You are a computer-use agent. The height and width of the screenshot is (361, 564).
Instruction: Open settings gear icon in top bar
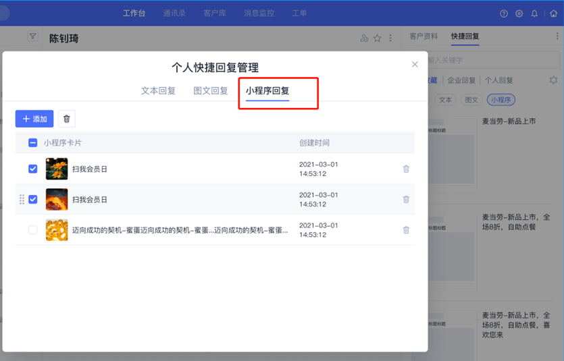pyautogui.click(x=519, y=13)
